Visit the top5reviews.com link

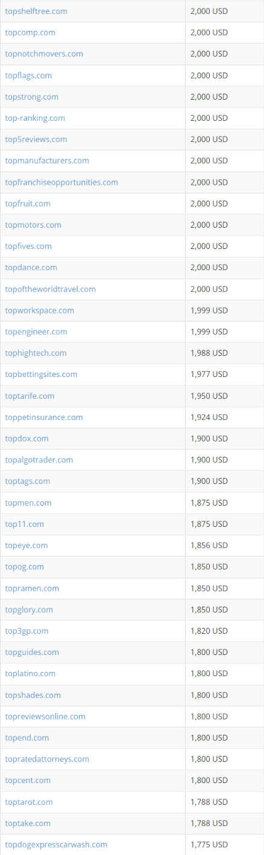coord(36,139)
